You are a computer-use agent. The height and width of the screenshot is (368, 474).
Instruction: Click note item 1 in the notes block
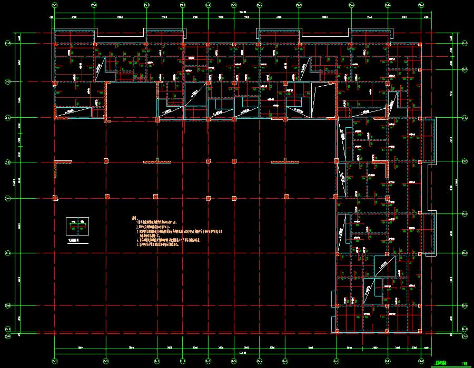click(156, 222)
